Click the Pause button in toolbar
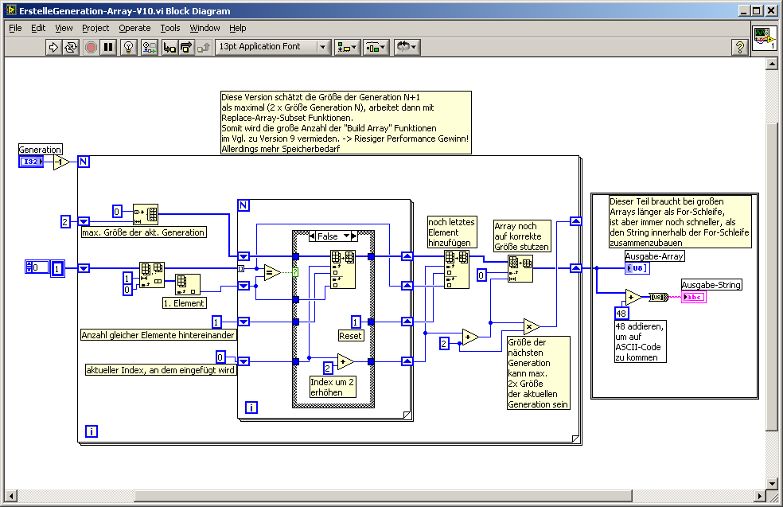Screen dimensions: 783x507 click(x=108, y=48)
